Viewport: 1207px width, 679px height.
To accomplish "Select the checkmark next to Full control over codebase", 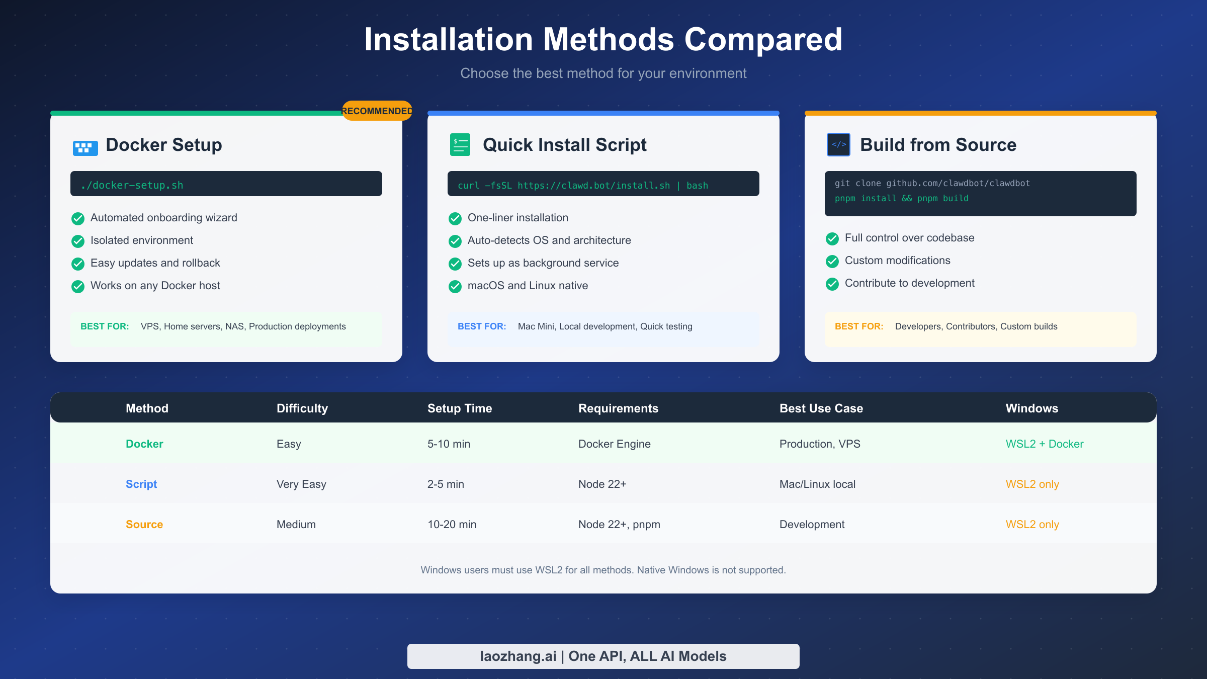I will [832, 239].
